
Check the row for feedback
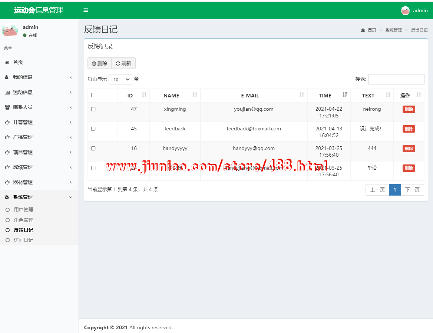click(93, 129)
